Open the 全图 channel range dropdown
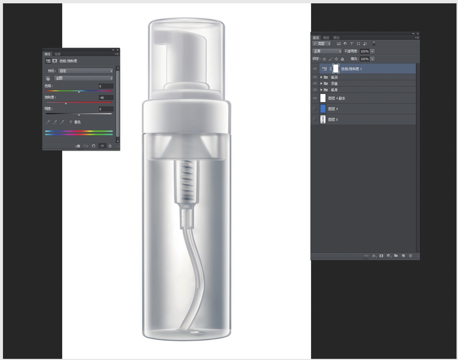This screenshot has height=360, width=458. pyautogui.click(x=84, y=78)
